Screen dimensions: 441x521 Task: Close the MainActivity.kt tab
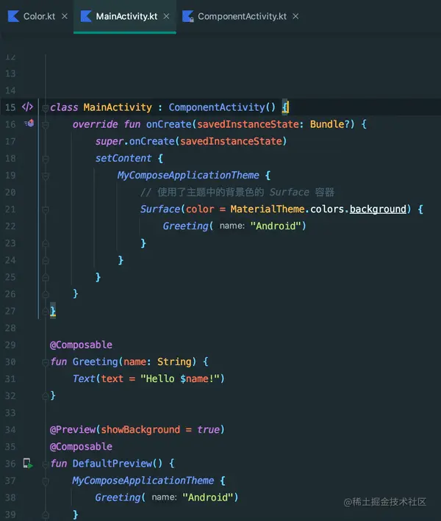[167, 16]
